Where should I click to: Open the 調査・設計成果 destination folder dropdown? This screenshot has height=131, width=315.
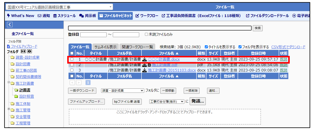coord(122,90)
